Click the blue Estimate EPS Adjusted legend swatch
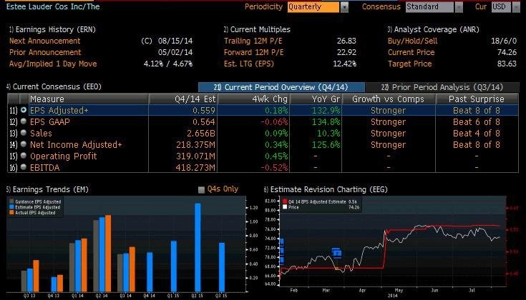The width and height of the screenshot is (526, 300). pyautogui.click(x=11, y=207)
